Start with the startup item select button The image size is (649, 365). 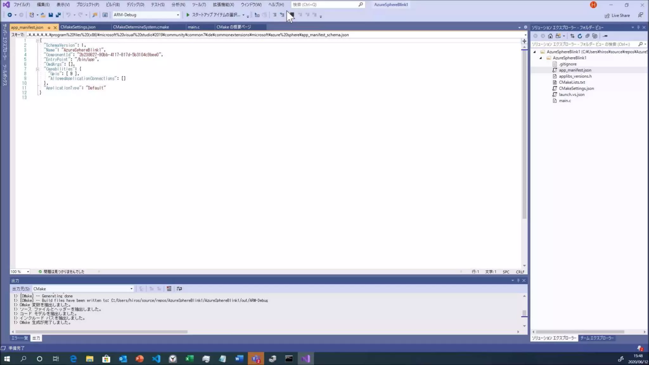pos(214,15)
